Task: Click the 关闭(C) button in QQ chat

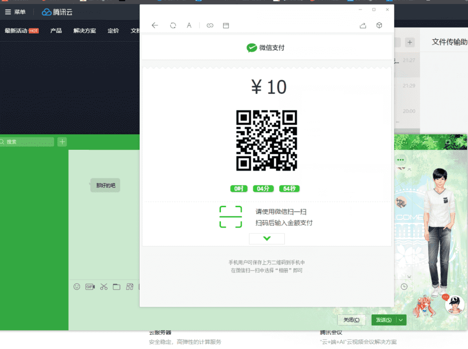Action: coord(351,320)
